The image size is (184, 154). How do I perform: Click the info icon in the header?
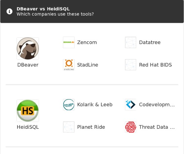click(10, 11)
